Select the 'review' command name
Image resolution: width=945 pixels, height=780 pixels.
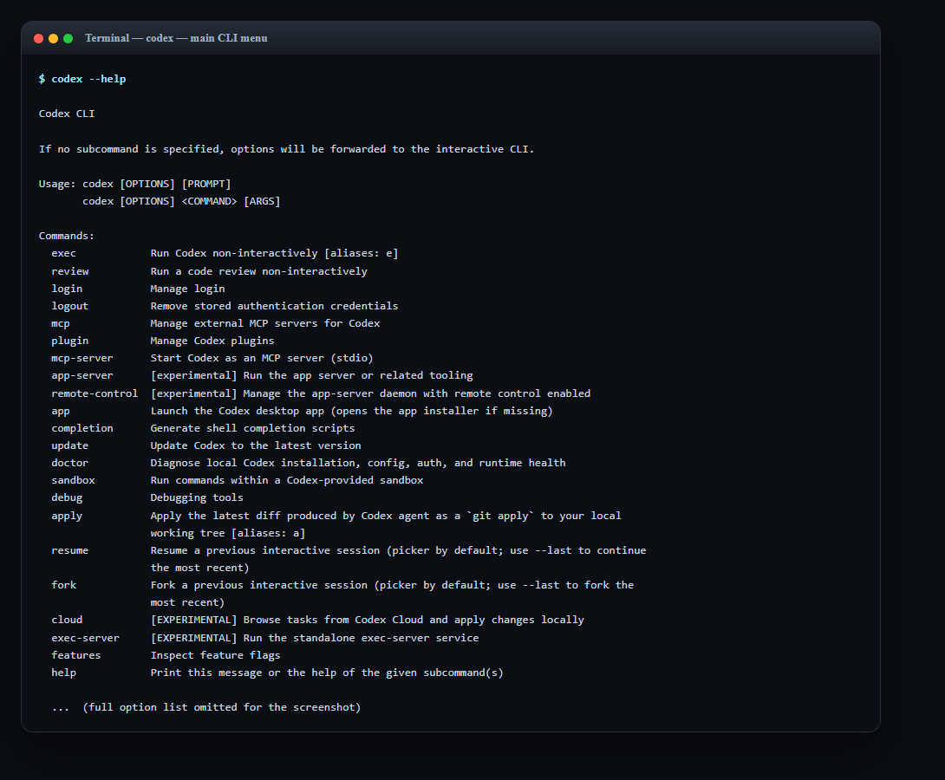70,271
